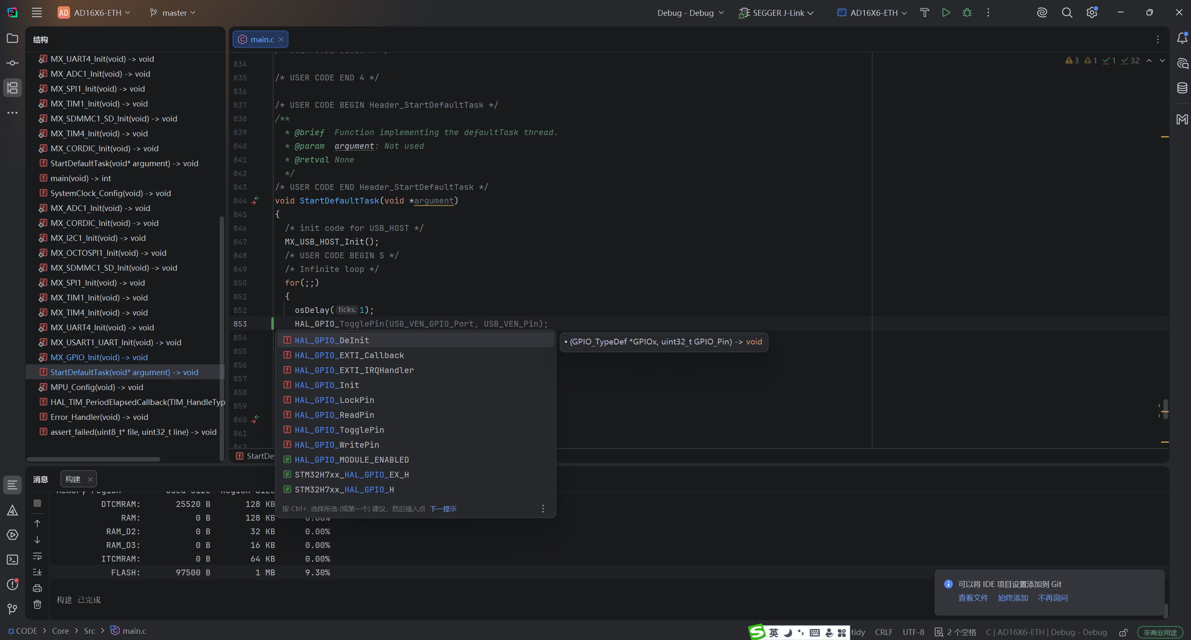Viewport: 1191px width, 640px height.
Task: Open the Structure tool window icon
Action: coord(12,88)
